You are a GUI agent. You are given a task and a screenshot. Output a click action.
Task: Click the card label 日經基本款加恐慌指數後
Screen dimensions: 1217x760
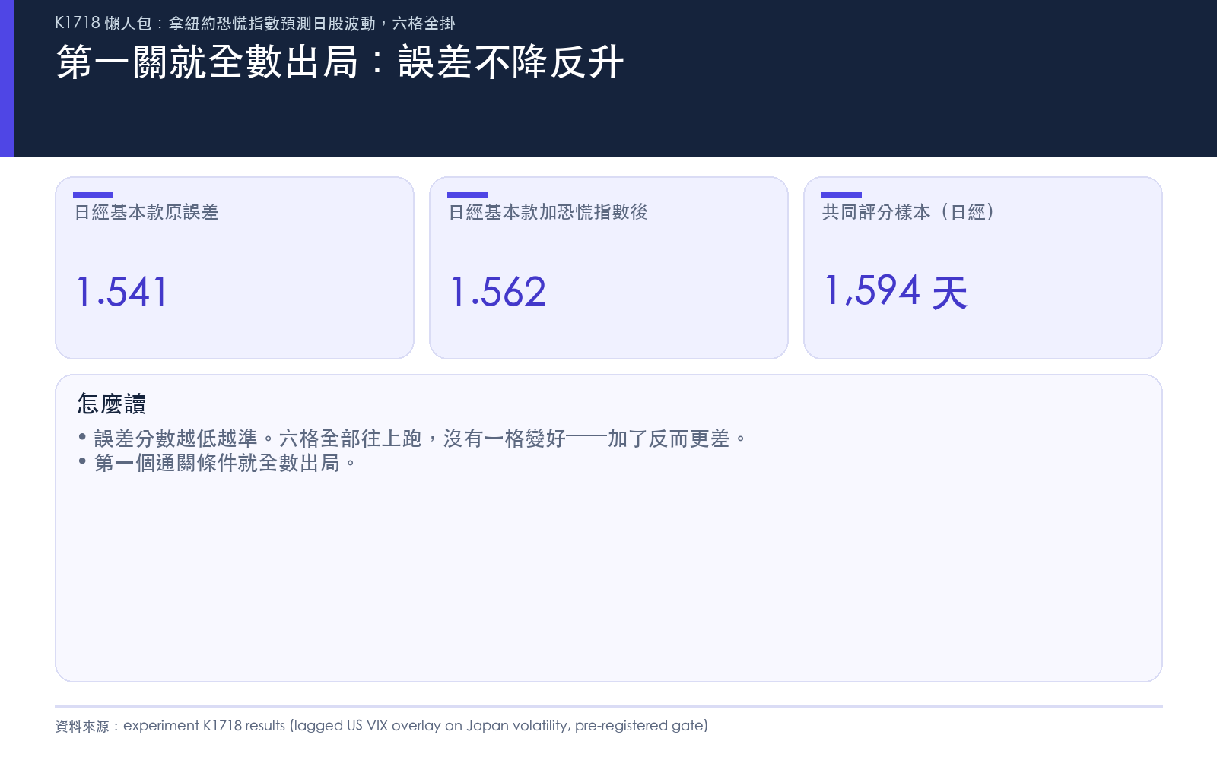tap(548, 212)
